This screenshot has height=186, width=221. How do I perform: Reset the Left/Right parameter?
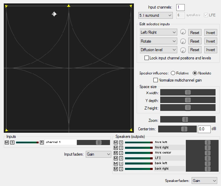[195, 32]
